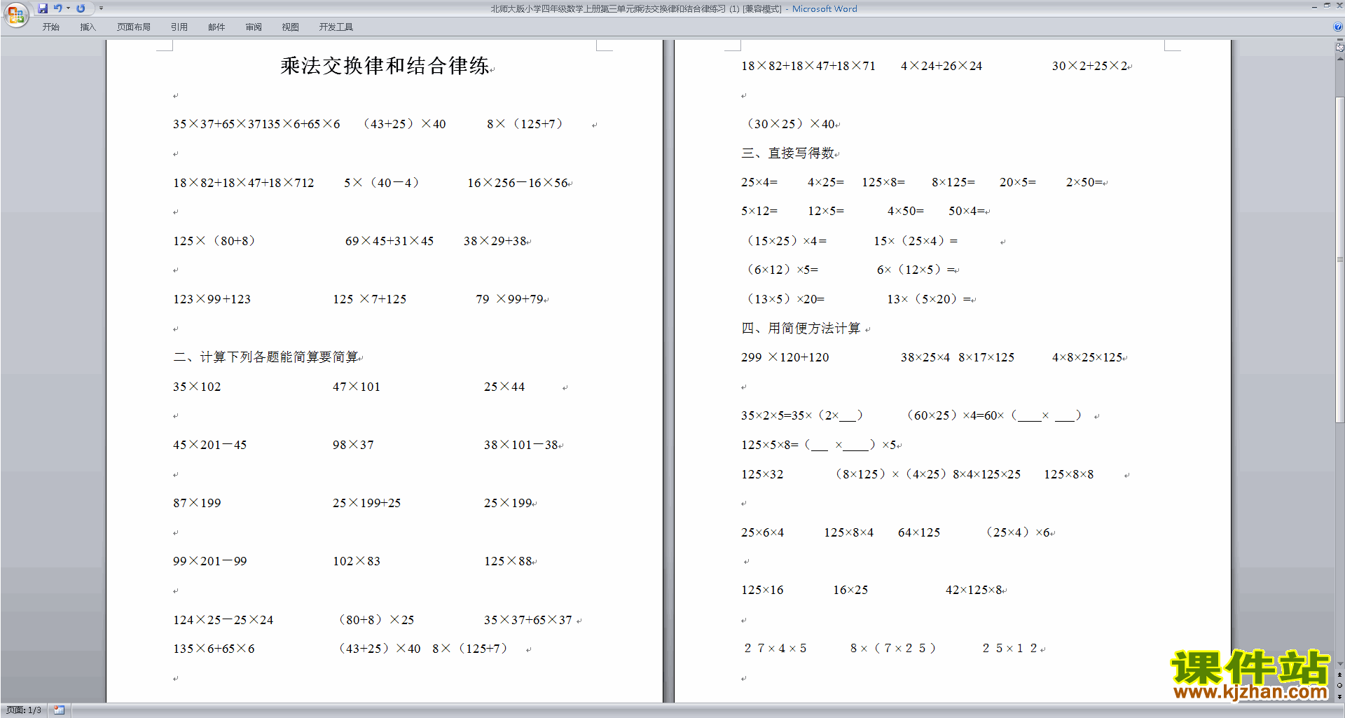
Task: Go to next page via double-down arrow
Action: tap(1340, 696)
